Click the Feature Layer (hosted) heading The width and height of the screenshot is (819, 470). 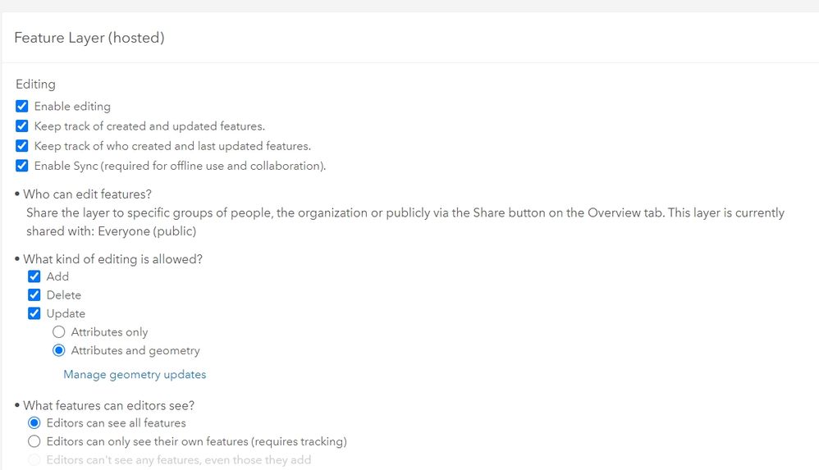click(x=89, y=38)
